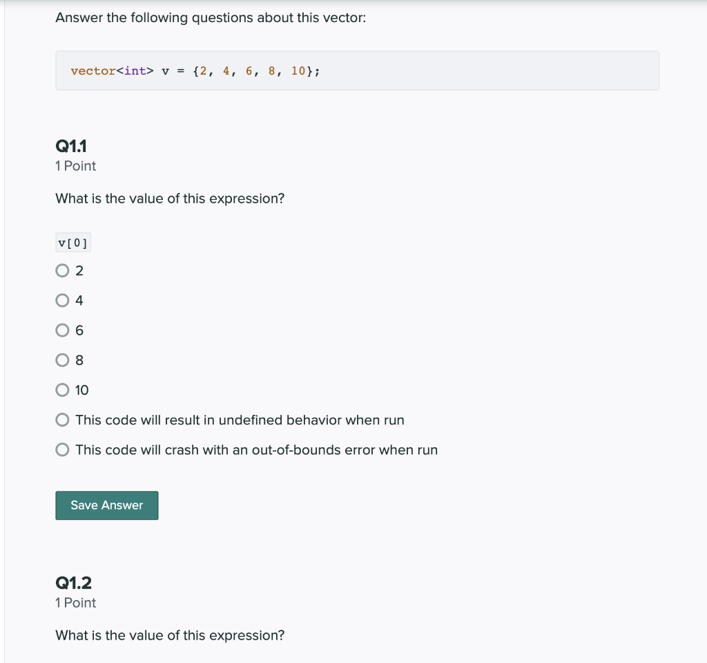Click the 'undefined behavior when run' label text
The image size is (707, 663).
311,420
